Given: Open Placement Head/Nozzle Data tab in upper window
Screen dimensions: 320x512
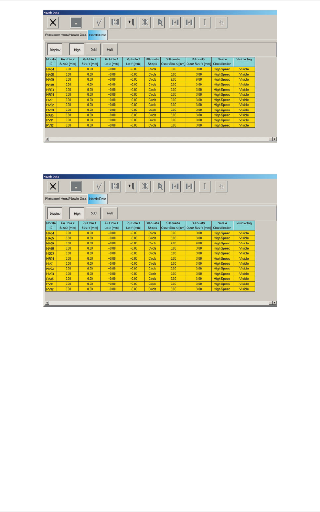Looking at the screenshot, I should pos(66,35).
